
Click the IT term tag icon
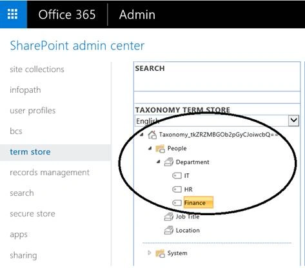click(x=177, y=176)
